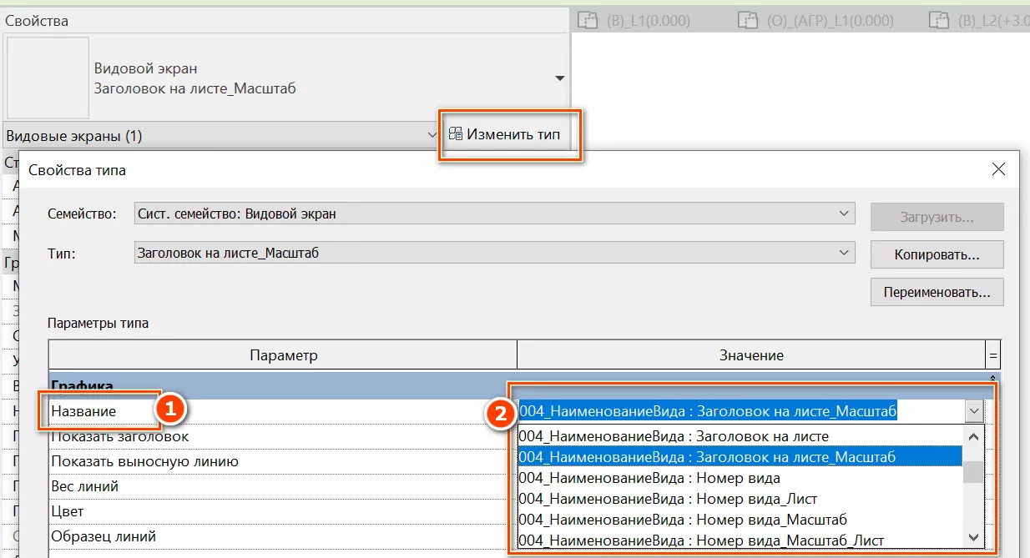
Task: Collapse the Название value combo box arrow
Action: (974, 410)
